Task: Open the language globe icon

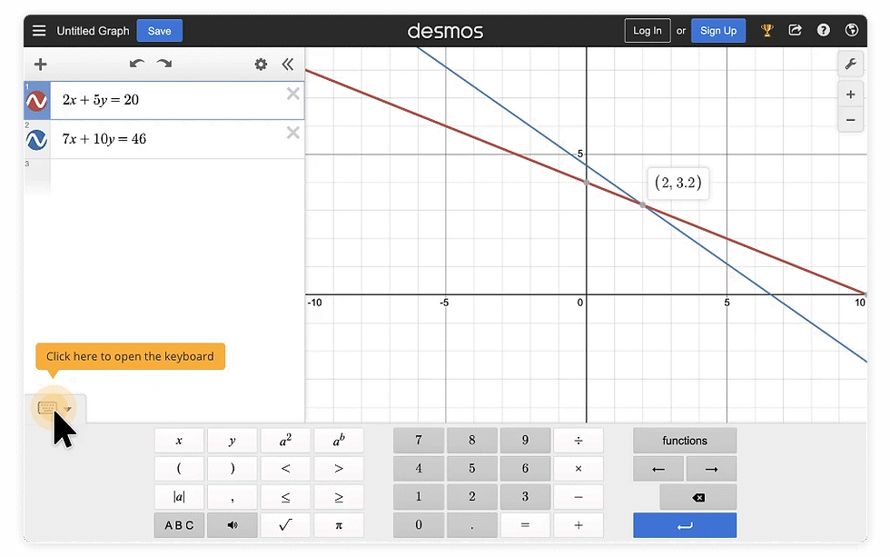Action: 852,31
